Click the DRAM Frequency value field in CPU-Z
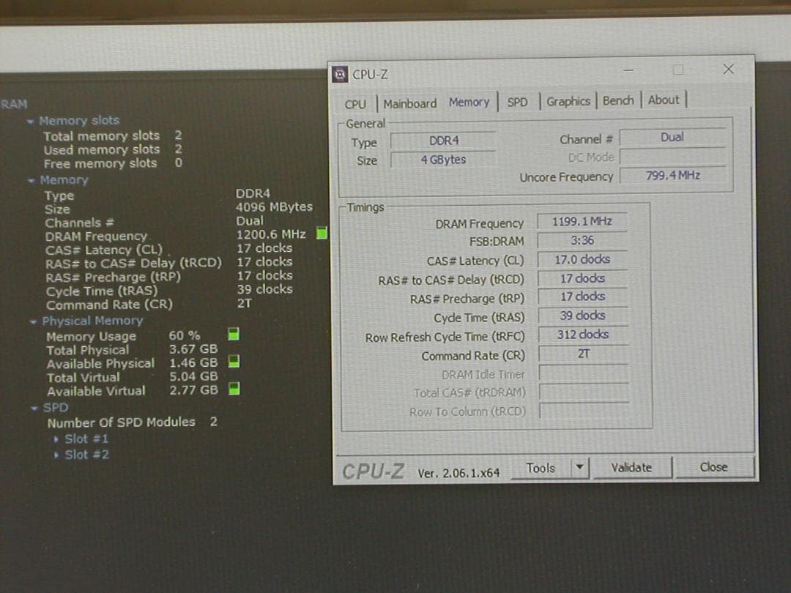This screenshot has height=593, width=791. [x=582, y=222]
